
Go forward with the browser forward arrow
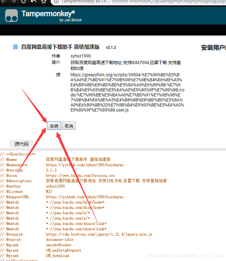(x=13, y=1)
